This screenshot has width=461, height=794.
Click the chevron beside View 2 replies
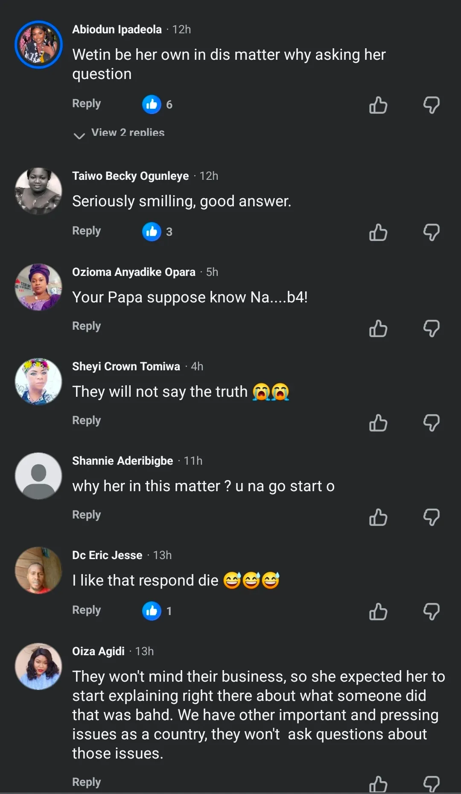pos(79,136)
